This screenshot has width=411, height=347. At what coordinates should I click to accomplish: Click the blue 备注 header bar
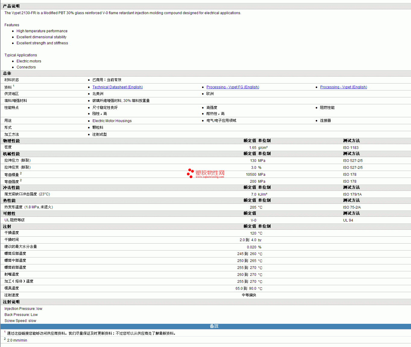pyautogui.click(x=214, y=326)
